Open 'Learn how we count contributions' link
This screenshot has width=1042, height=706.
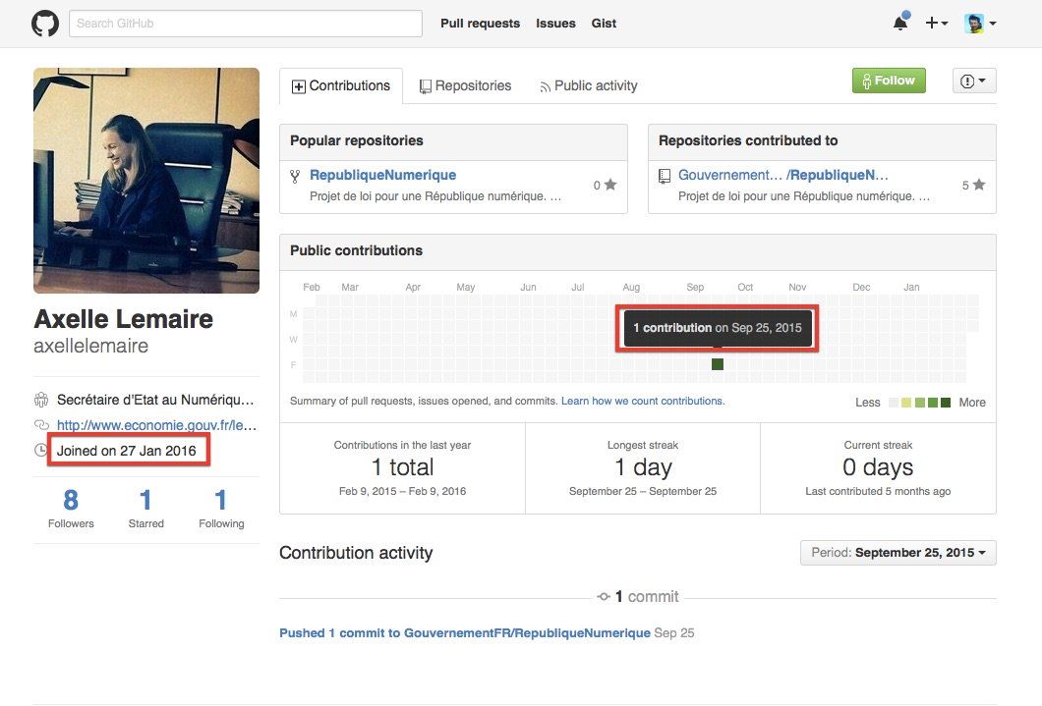[x=642, y=401]
